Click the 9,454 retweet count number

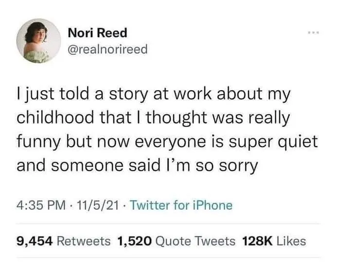point(35,241)
